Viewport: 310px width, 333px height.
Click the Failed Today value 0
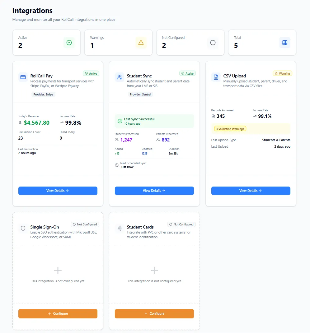coord(61,138)
